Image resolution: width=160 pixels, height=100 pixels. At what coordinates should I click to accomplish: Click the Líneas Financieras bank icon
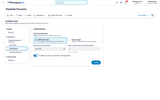click(x=49, y=15)
